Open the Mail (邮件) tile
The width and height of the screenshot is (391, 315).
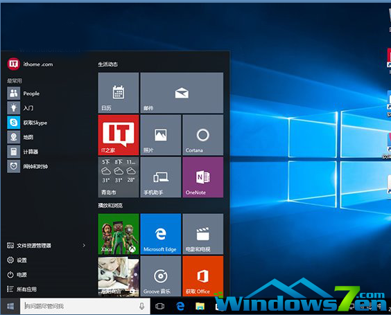(x=182, y=93)
